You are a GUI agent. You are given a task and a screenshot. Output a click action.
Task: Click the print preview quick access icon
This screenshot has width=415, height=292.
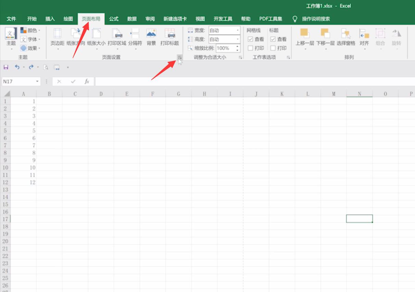point(46,67)
